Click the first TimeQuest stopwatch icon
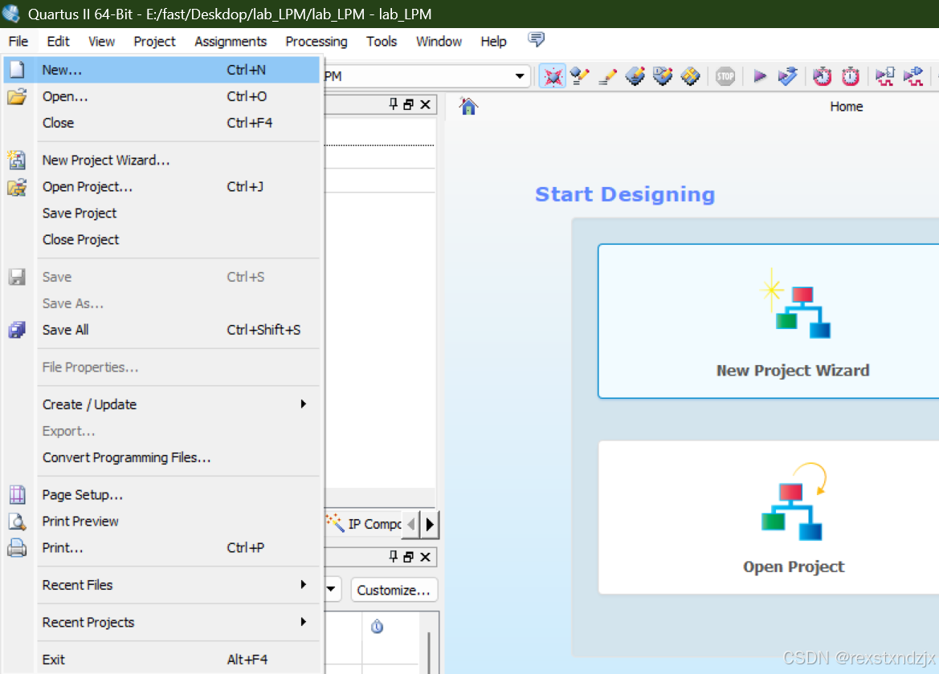 [822, 76]
